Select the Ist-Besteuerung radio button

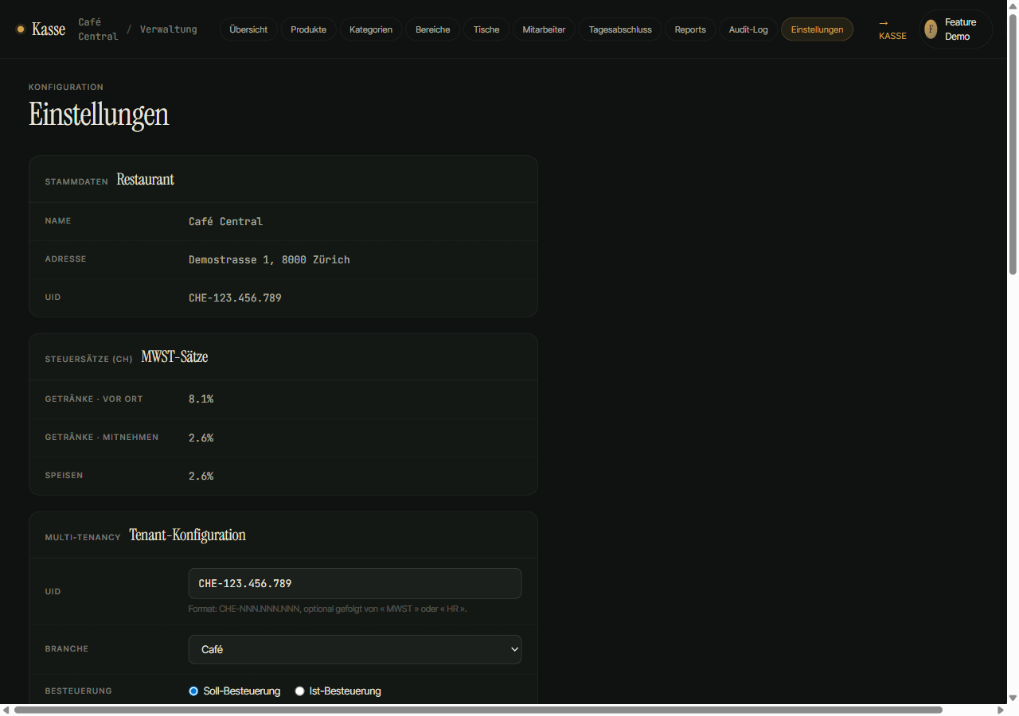coord(299,691)
